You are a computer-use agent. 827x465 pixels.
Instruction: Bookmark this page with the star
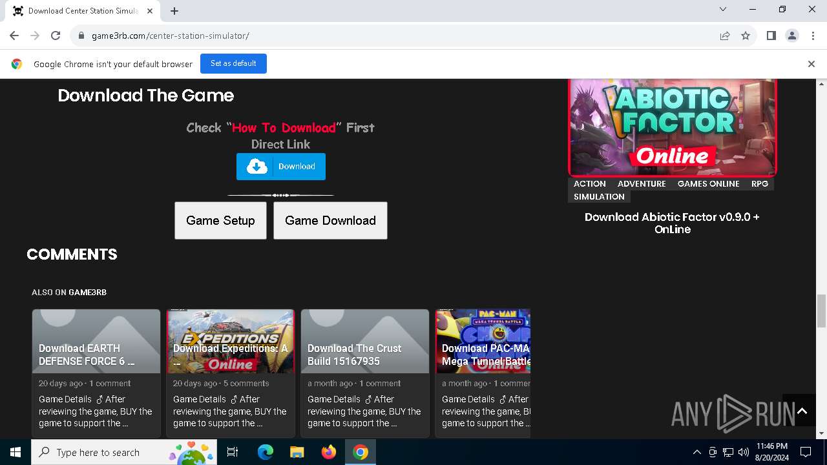coord(746,36)
